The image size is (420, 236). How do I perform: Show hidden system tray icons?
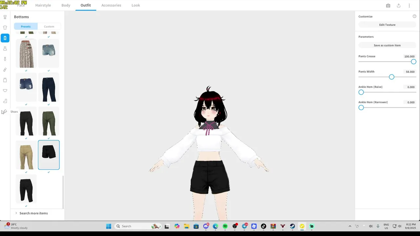pyautogui.click(x=350, y=226)
